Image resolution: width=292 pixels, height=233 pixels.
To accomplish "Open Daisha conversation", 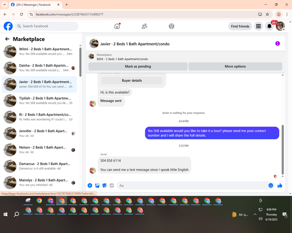I will [39, 68].
